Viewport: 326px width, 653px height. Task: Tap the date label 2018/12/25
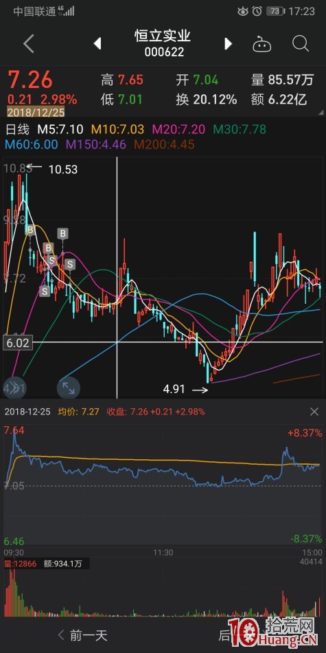click(36, 112)
